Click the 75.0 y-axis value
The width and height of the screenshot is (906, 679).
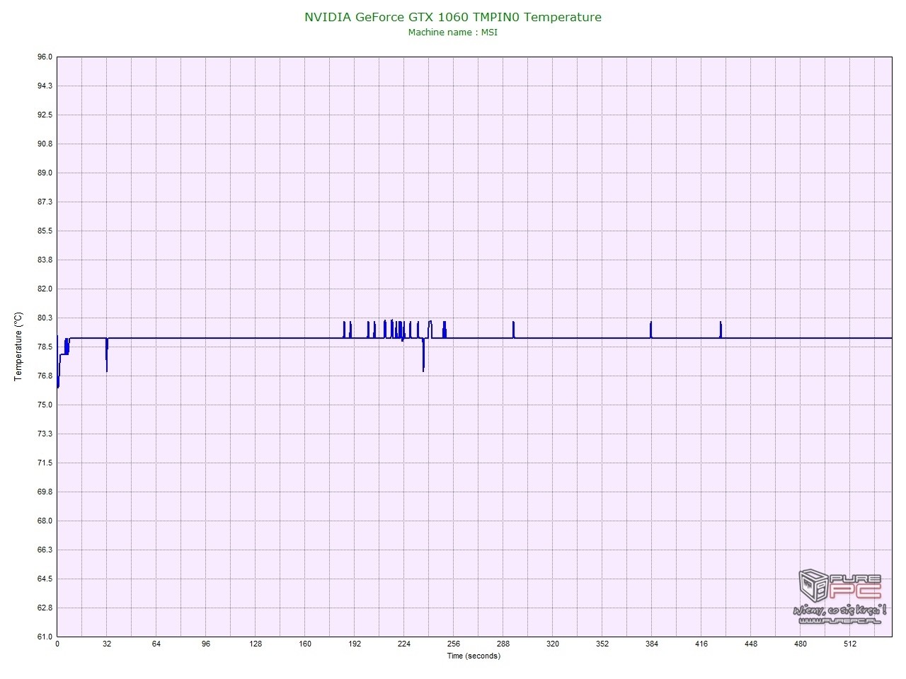tap(45, 405)
